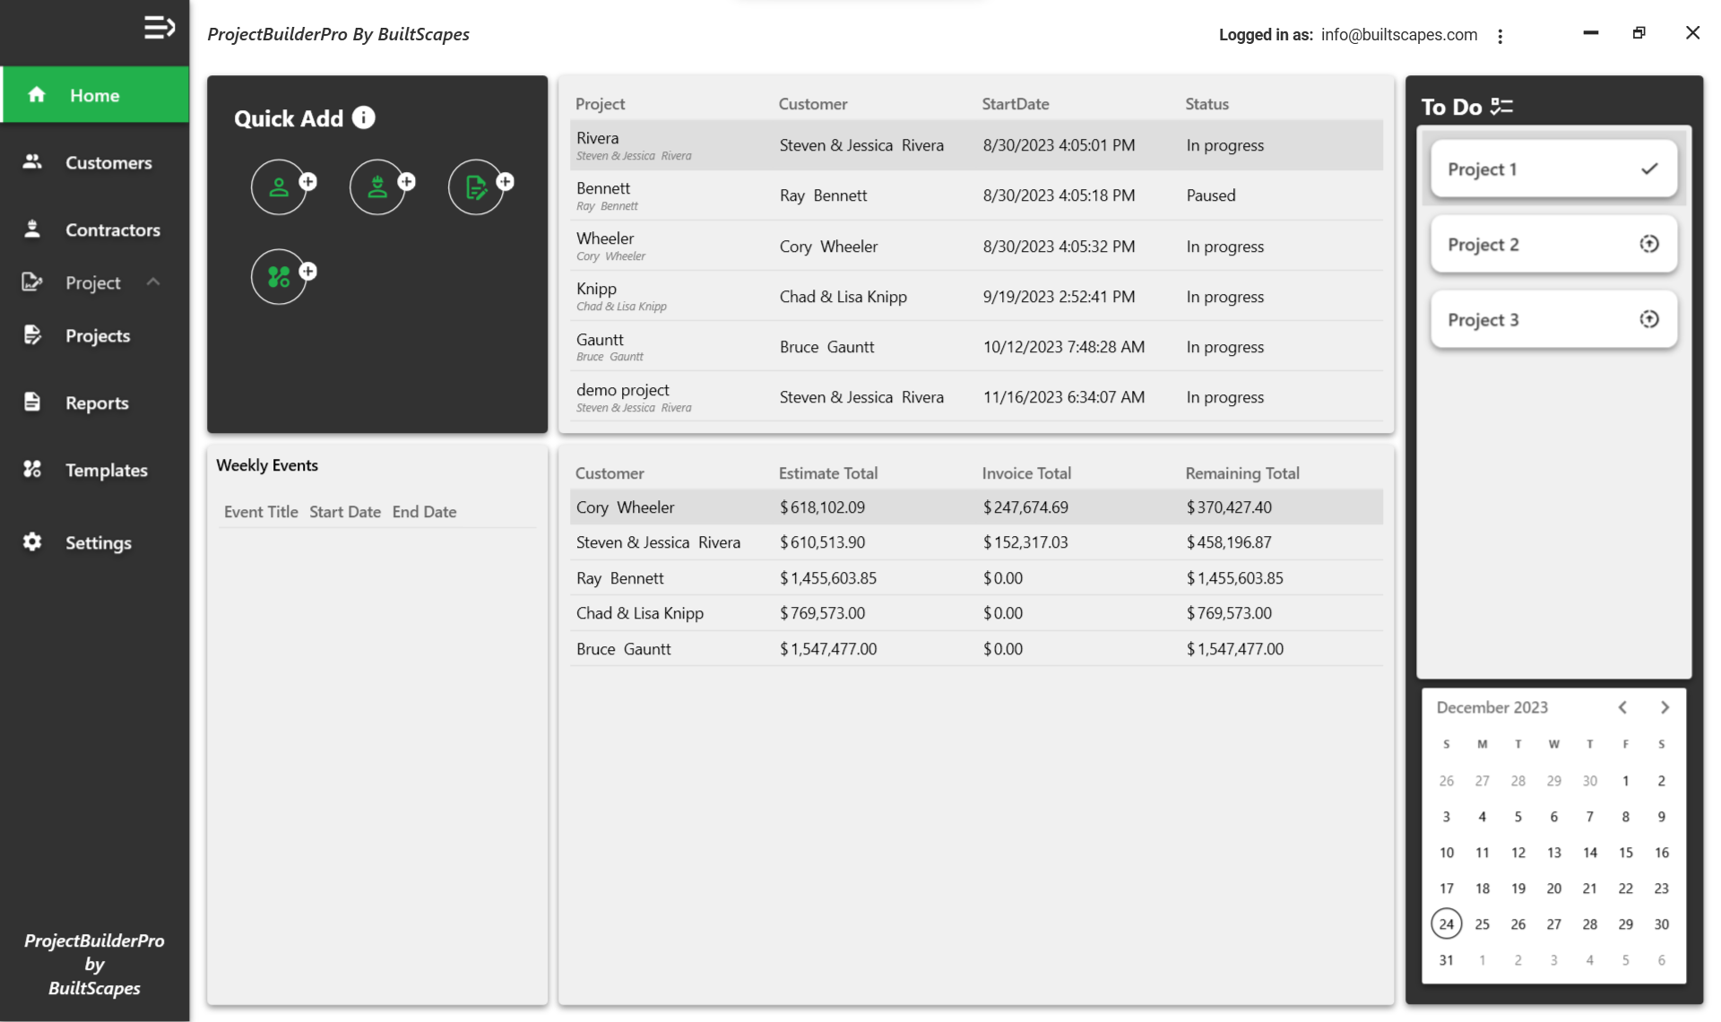Image resolution: width=1721 pixels, height=1022 pixels.
Task: Select December 25 in the calendar
Action: click(1482, 924)
